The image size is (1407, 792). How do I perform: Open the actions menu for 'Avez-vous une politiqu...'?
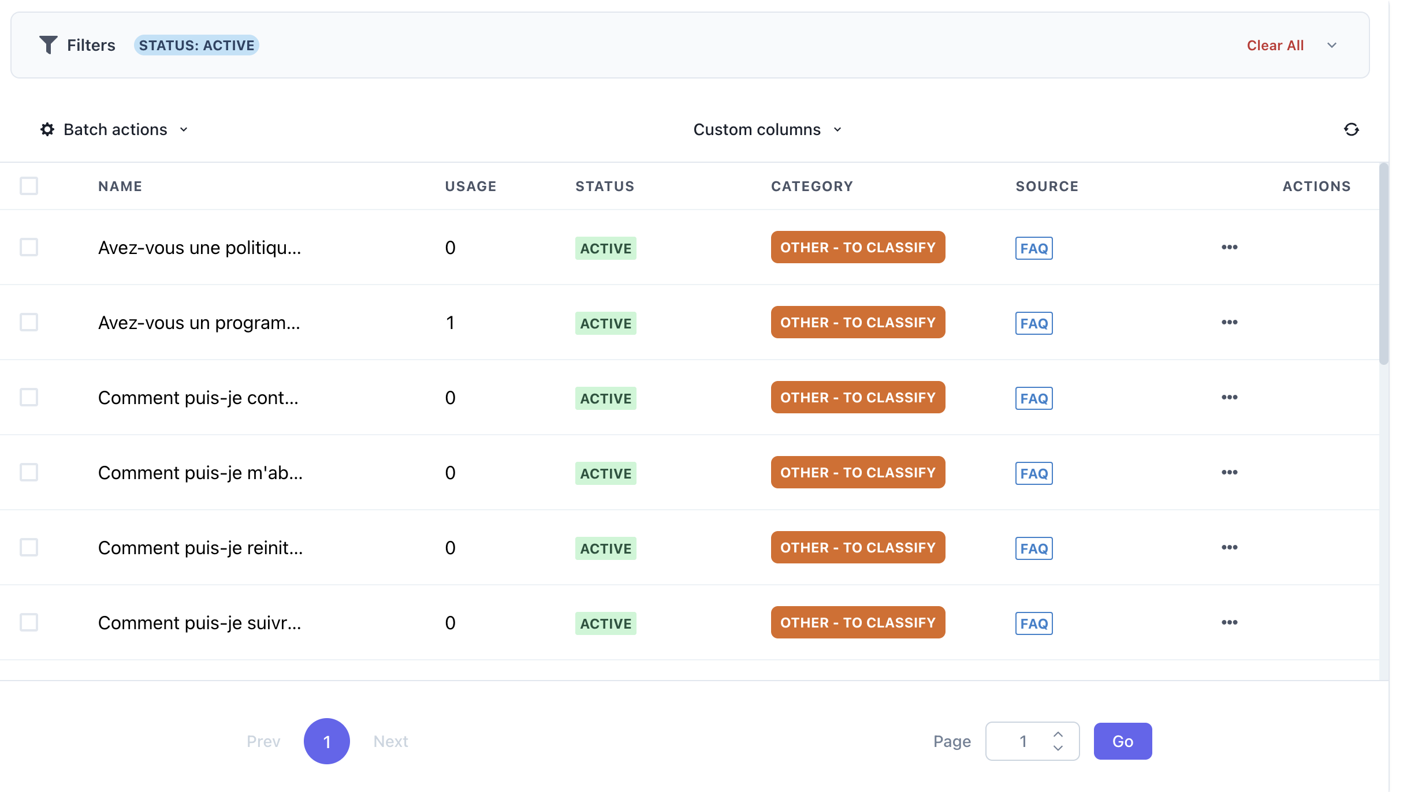[1230, 247]
